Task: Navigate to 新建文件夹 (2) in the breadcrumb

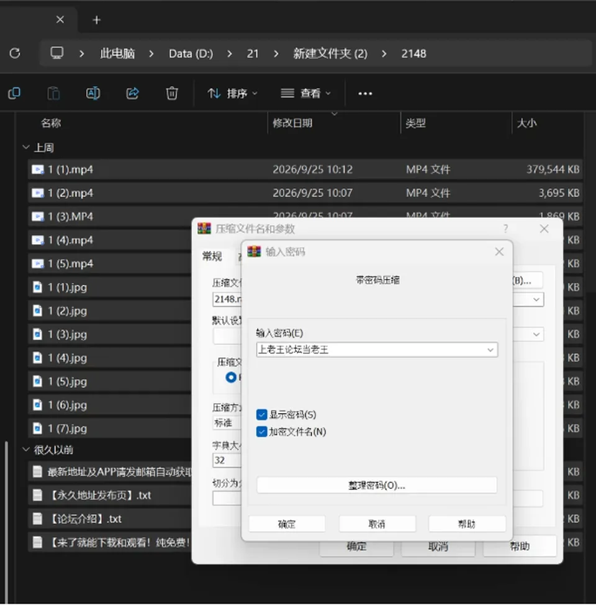Action: (330, 53)
